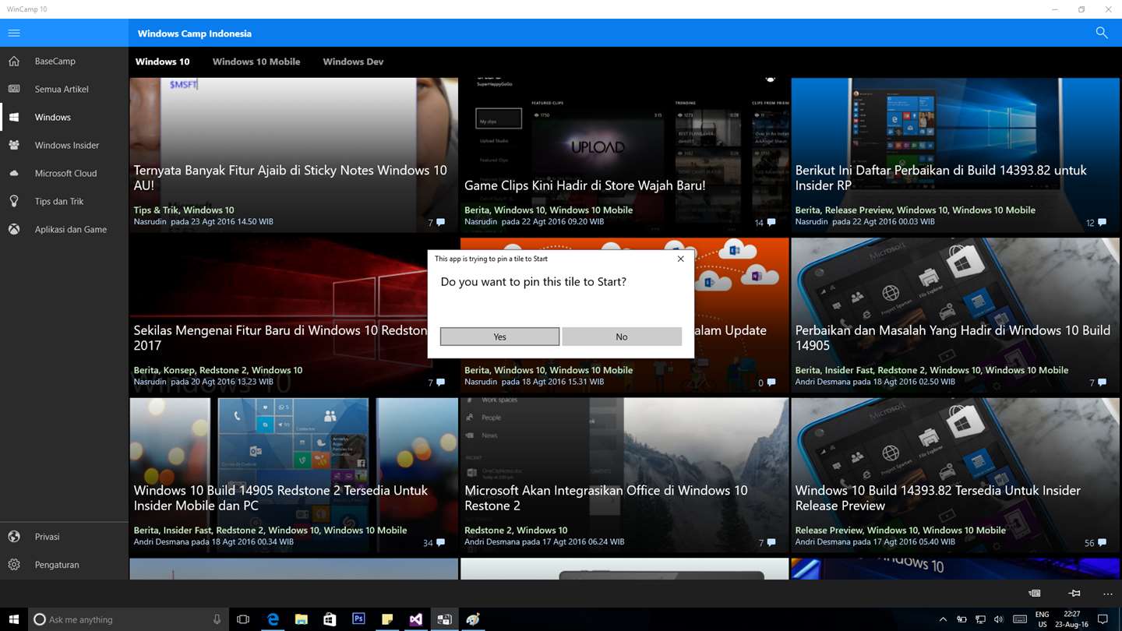Image resolution: width=1122 pixels, height=631 pixels.
Task: Open the more options ellipsis in the app bar
Action: point(1108,594)
